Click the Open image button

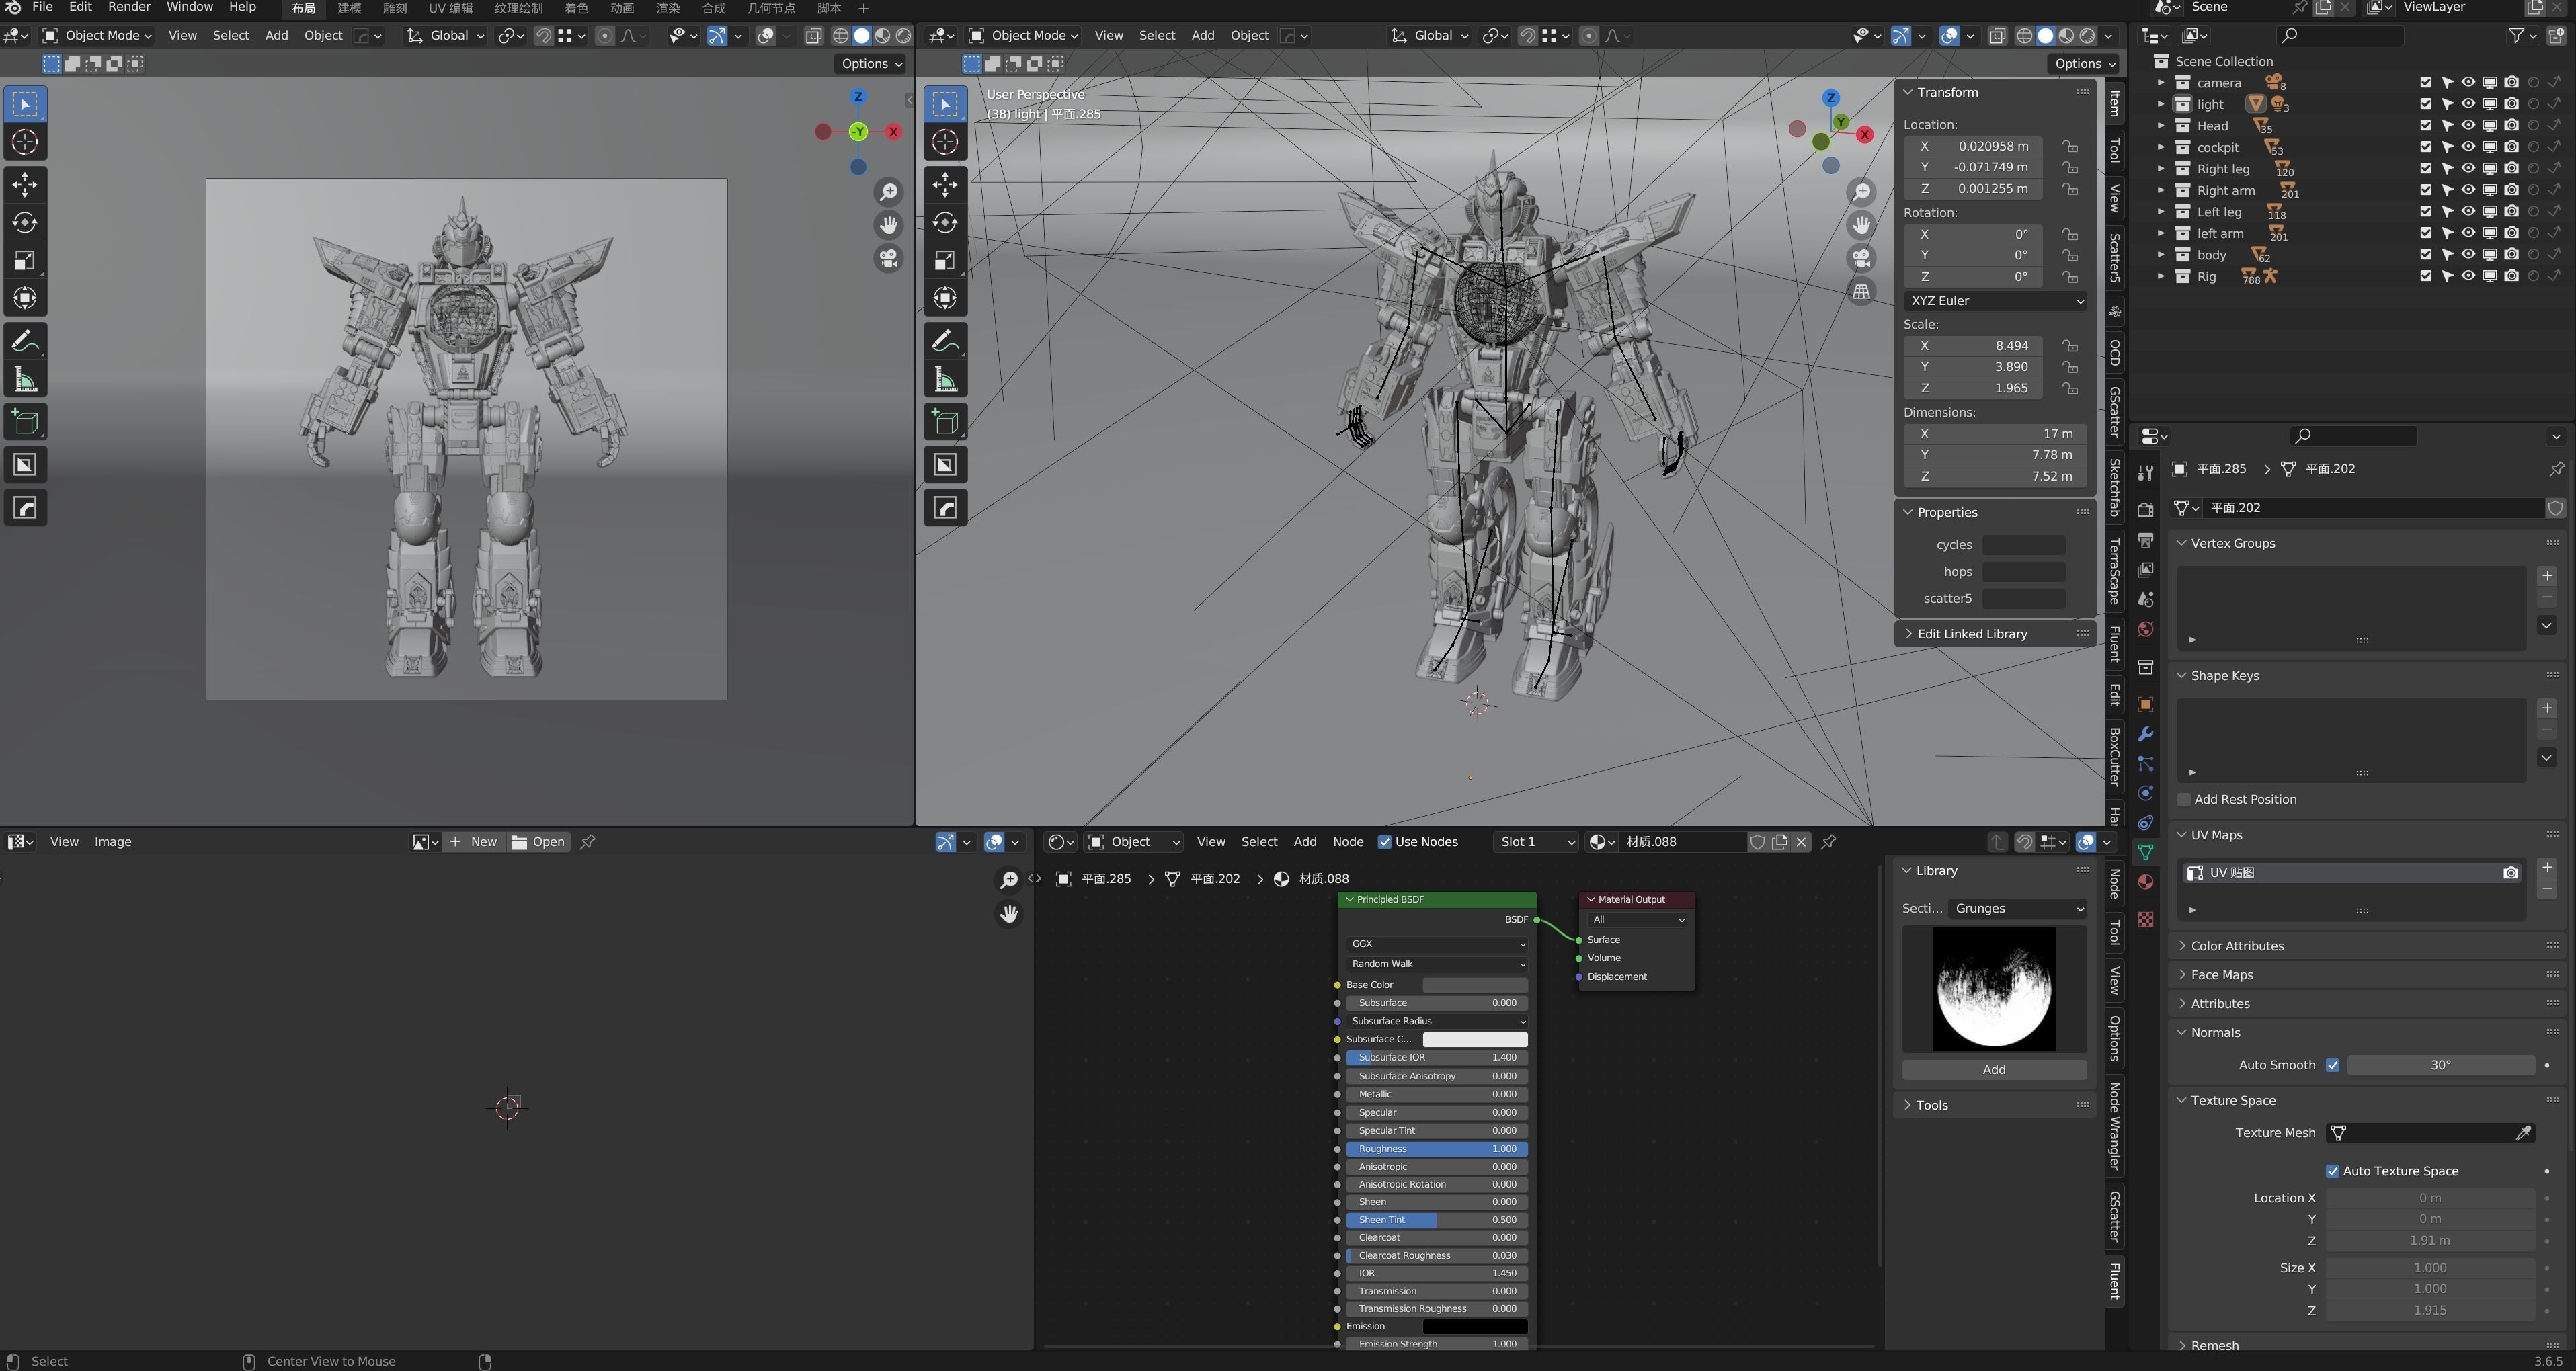538,842
